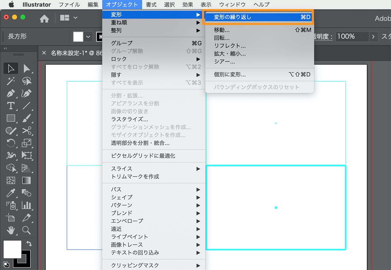Choose グループ menu item
The image size is (391, 270).
pos(154,43)
